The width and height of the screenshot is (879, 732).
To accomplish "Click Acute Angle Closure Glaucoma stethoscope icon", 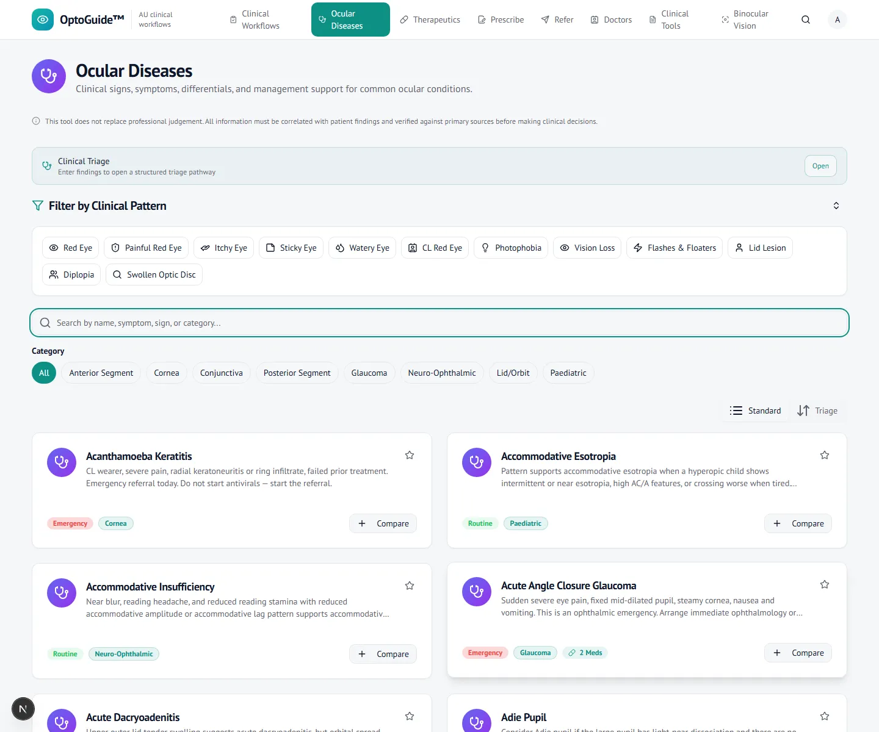I will (477, 592).
